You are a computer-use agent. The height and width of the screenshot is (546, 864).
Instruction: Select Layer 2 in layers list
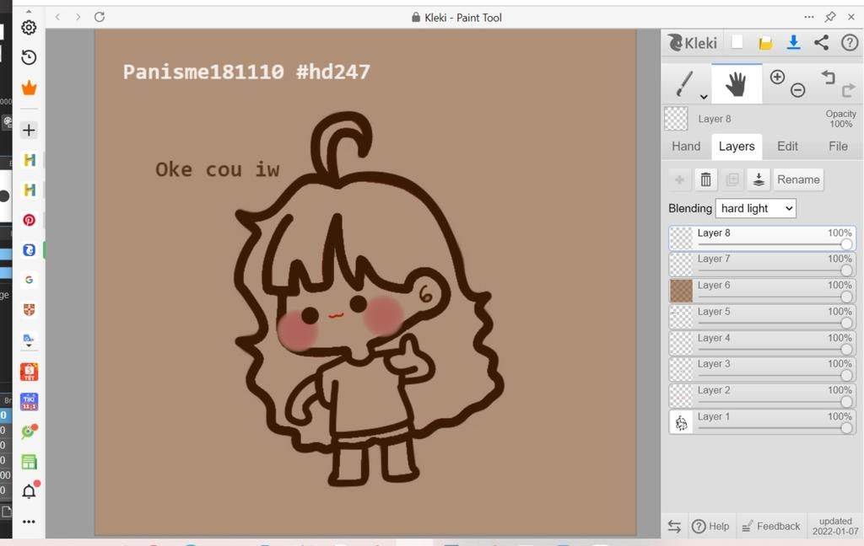click(762, 396)
